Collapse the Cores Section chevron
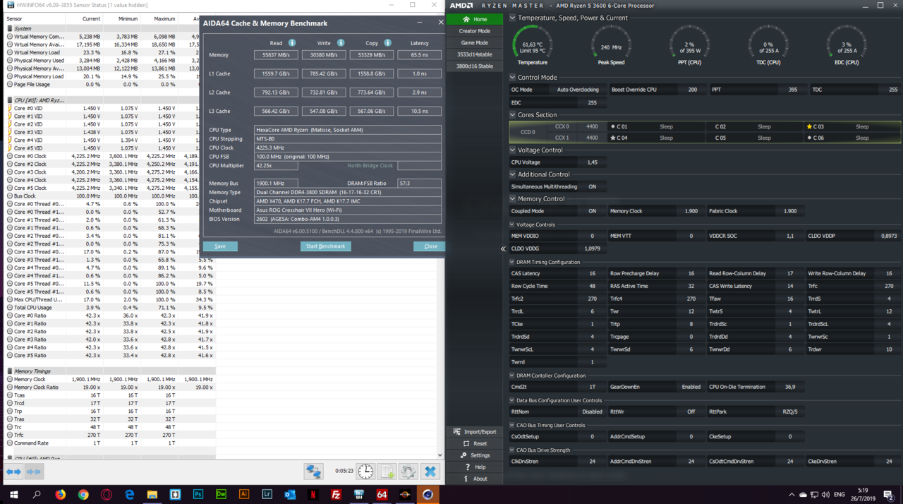This screenshot has height=504, width=903. pyautogui.click(x=512, y=115)
